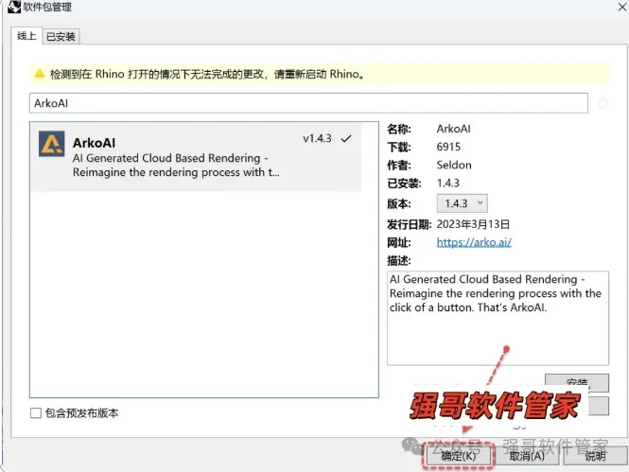Click the ArkoAI package logo icon
629x472 pixels.
click(x=52, y=144)
